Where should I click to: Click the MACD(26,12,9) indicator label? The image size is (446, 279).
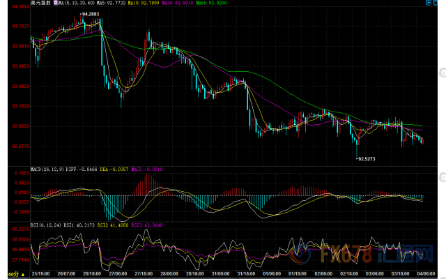tap(47, 169)
